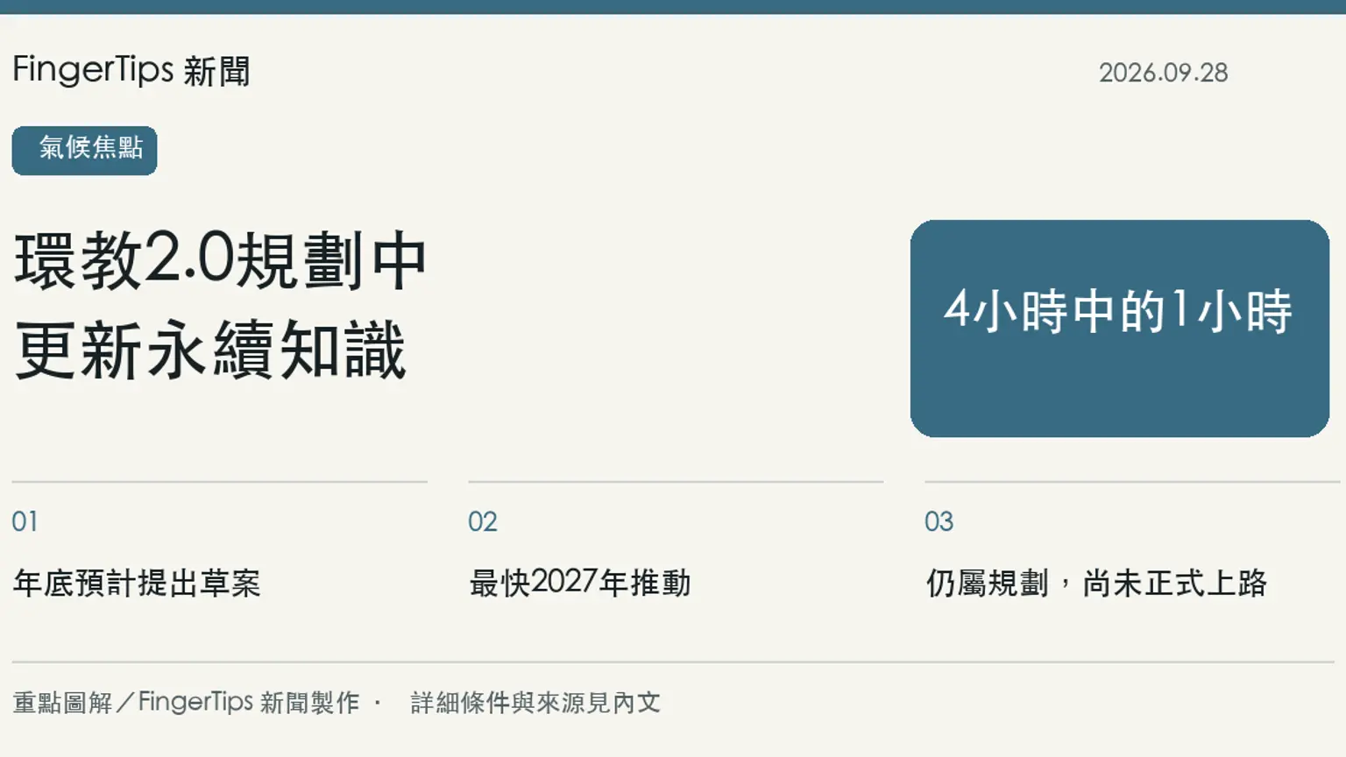Click the text 仍屬規劃，尚未正式上路
The height and width of the screenshot is (757, 1346).
tap(1096, 583)
